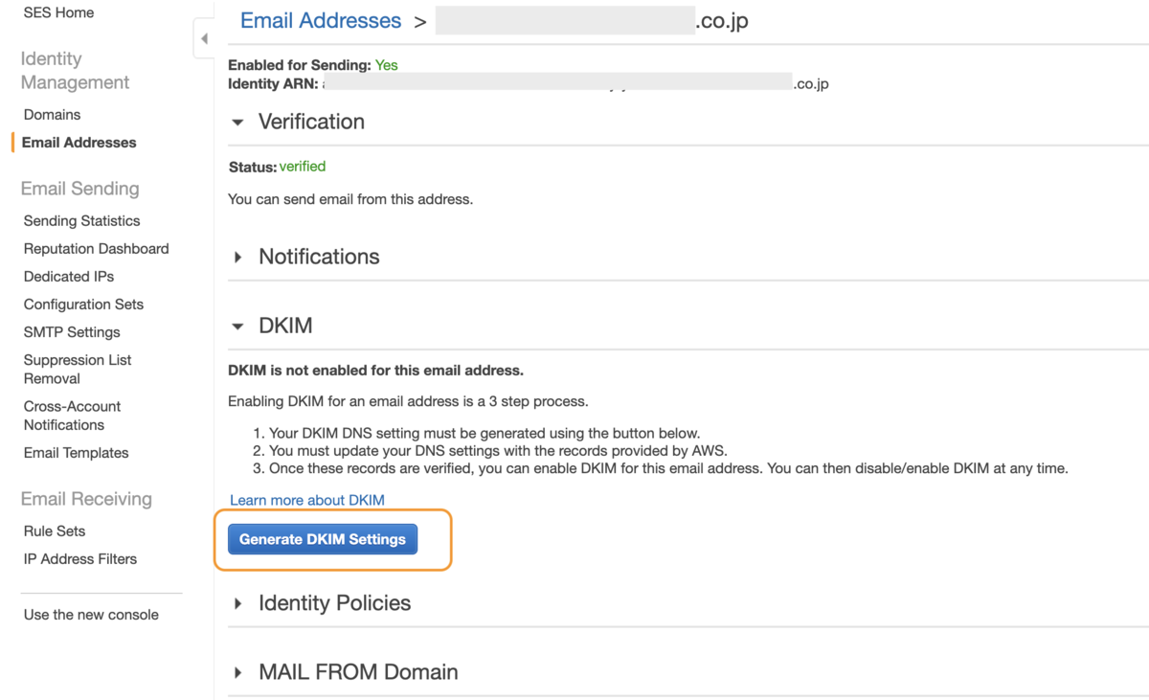Open Suppression List Removal
This screenshot has height=700, width=1149.
tap(78, 369)
